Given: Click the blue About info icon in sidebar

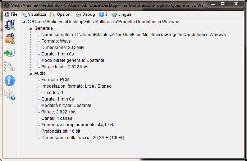Looking at the screenshot, I should point(9,80).
